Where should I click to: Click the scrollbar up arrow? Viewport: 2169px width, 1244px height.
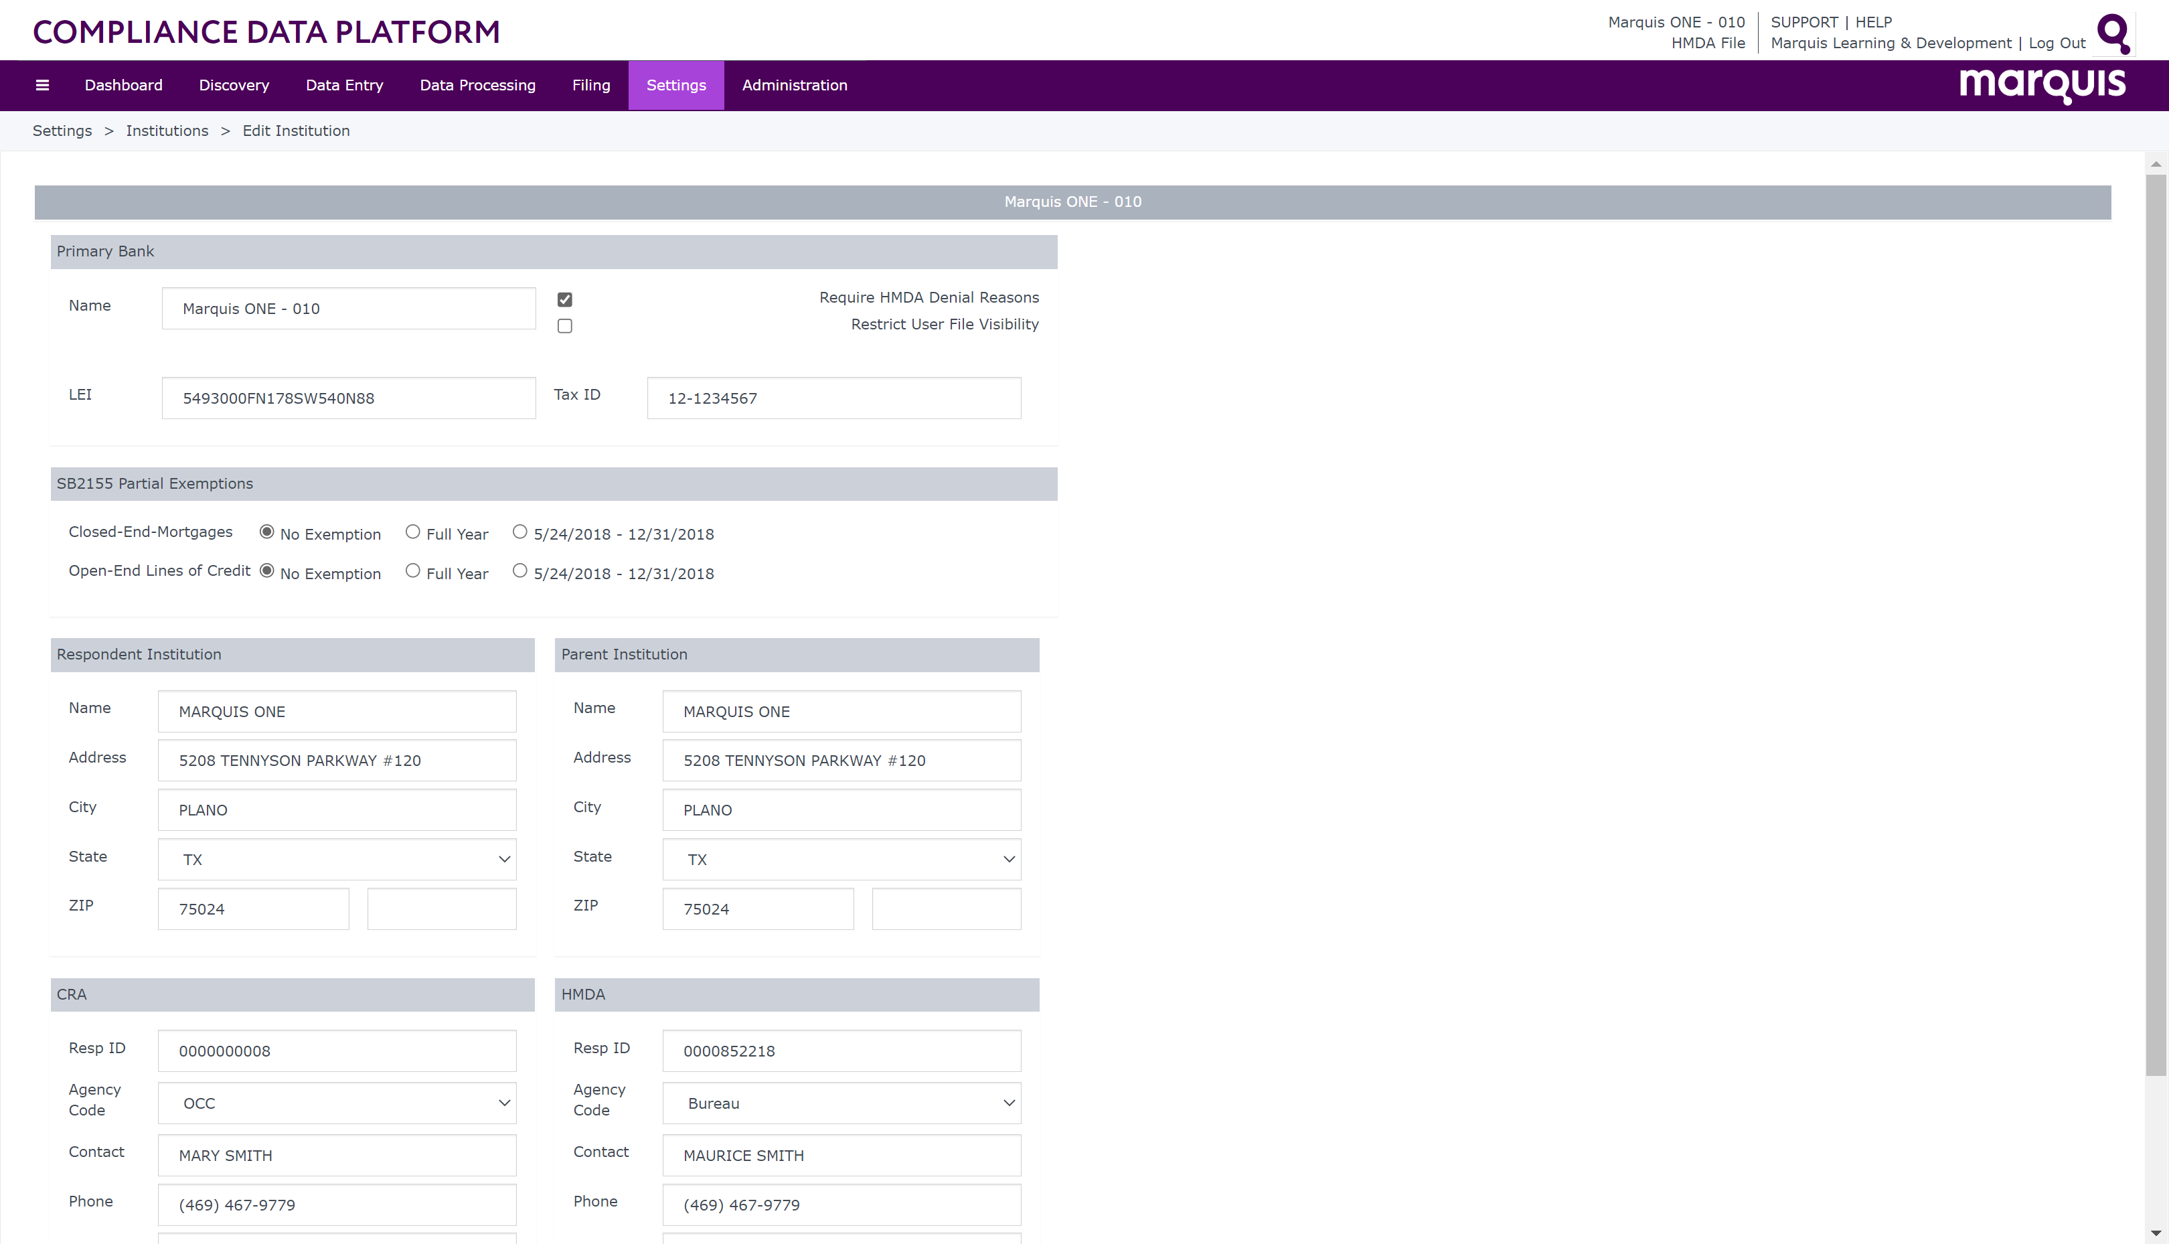coord(2156,163)
